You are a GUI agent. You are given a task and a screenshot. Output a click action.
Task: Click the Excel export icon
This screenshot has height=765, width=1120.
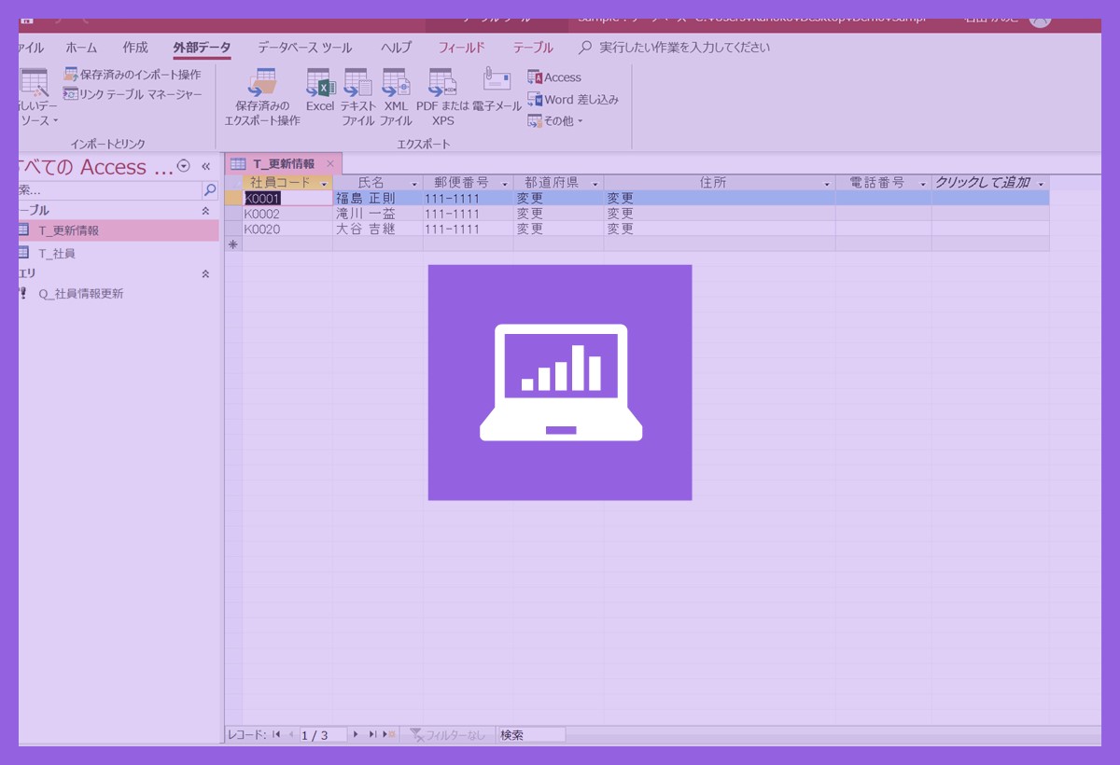(x=320, y=91)
